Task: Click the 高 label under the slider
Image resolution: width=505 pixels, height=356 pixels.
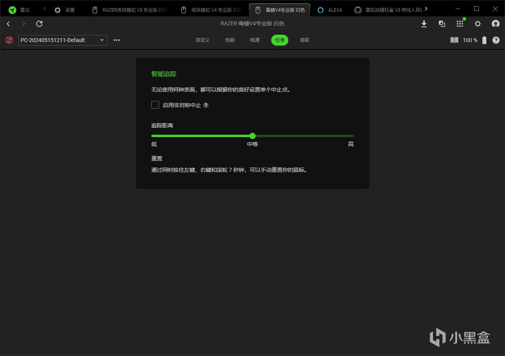Action: (x=351, y=144)
